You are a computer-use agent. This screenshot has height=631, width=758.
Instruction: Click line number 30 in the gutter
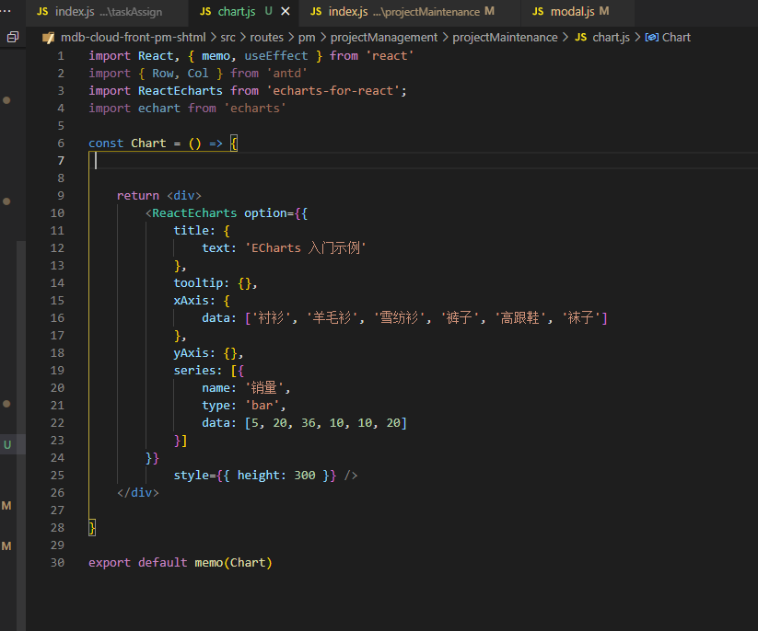pyautogui.click(x=57, y=563)
